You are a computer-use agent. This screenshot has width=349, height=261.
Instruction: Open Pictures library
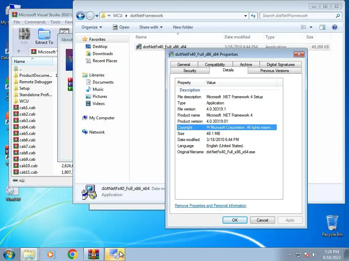pos(100,96)
